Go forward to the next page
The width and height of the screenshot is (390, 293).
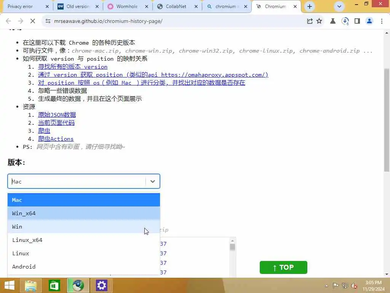[x=21, y=21]
